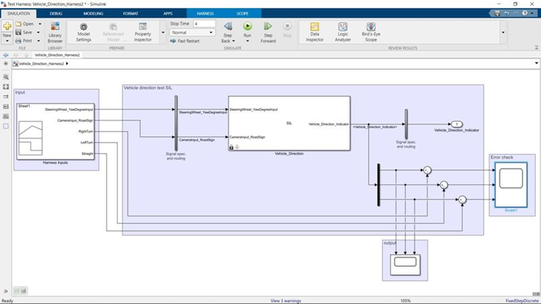This screenshot has height=304, width=541.
Task: Switch to the Apps tab
Action: click(168, 14)
